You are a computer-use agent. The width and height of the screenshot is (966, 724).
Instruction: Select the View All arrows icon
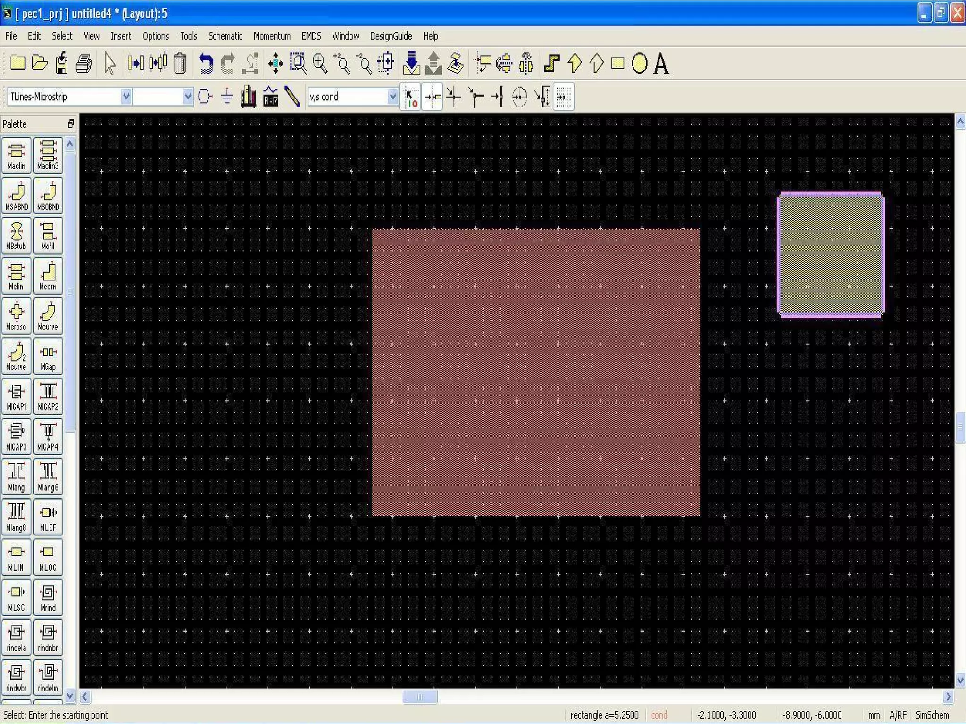(275, 64)
